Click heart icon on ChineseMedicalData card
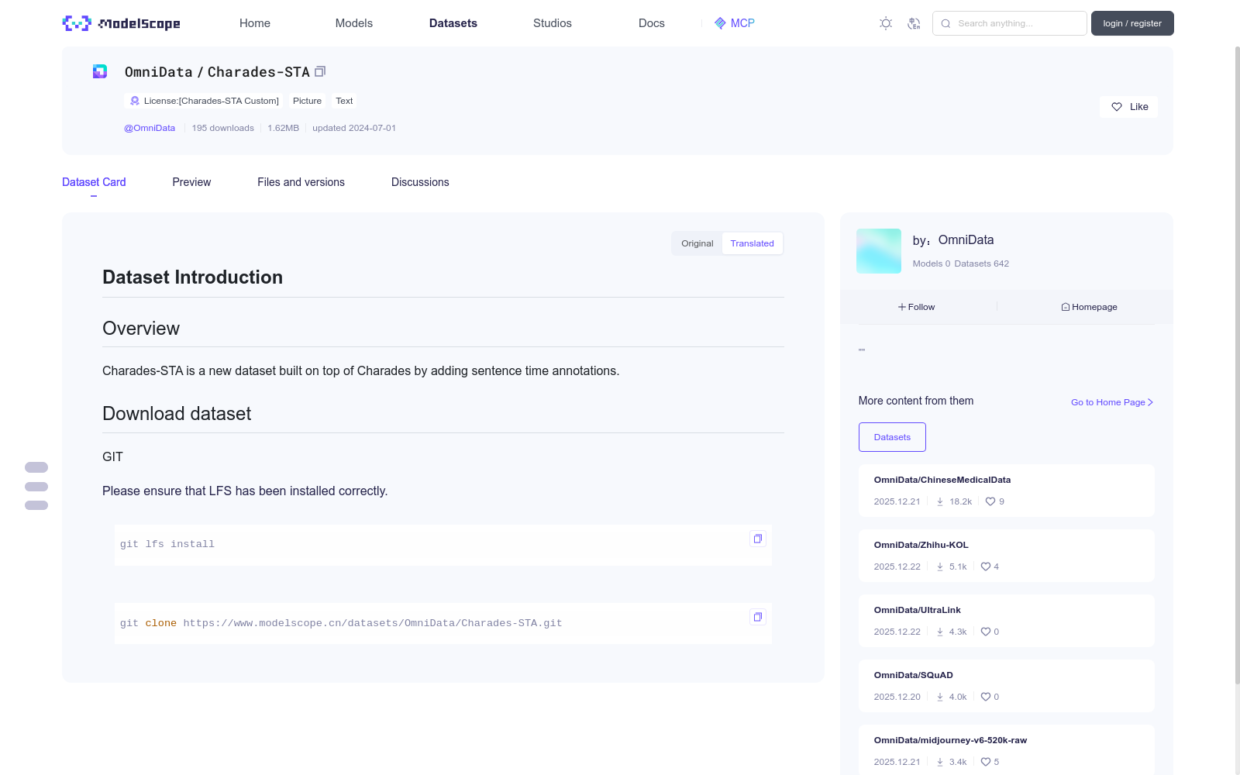This screenshot has width=1240, height=775. [990, 501]
